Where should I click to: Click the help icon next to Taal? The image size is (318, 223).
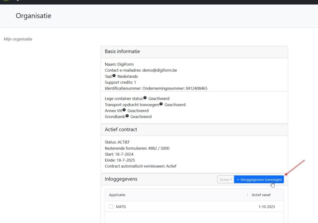(114, 76)
